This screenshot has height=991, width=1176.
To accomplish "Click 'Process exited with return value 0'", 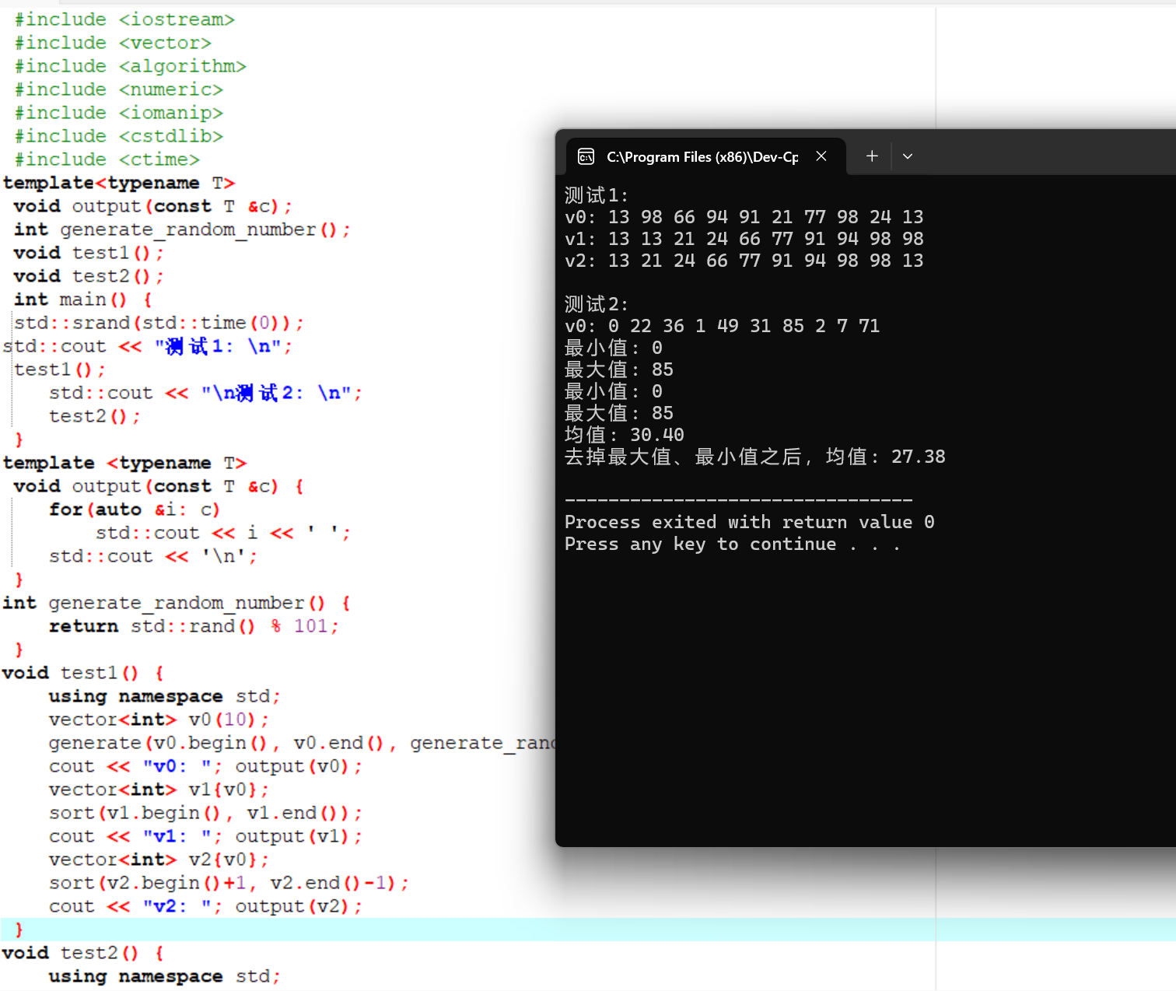I will pyautogui.click(x=750, y=522).
